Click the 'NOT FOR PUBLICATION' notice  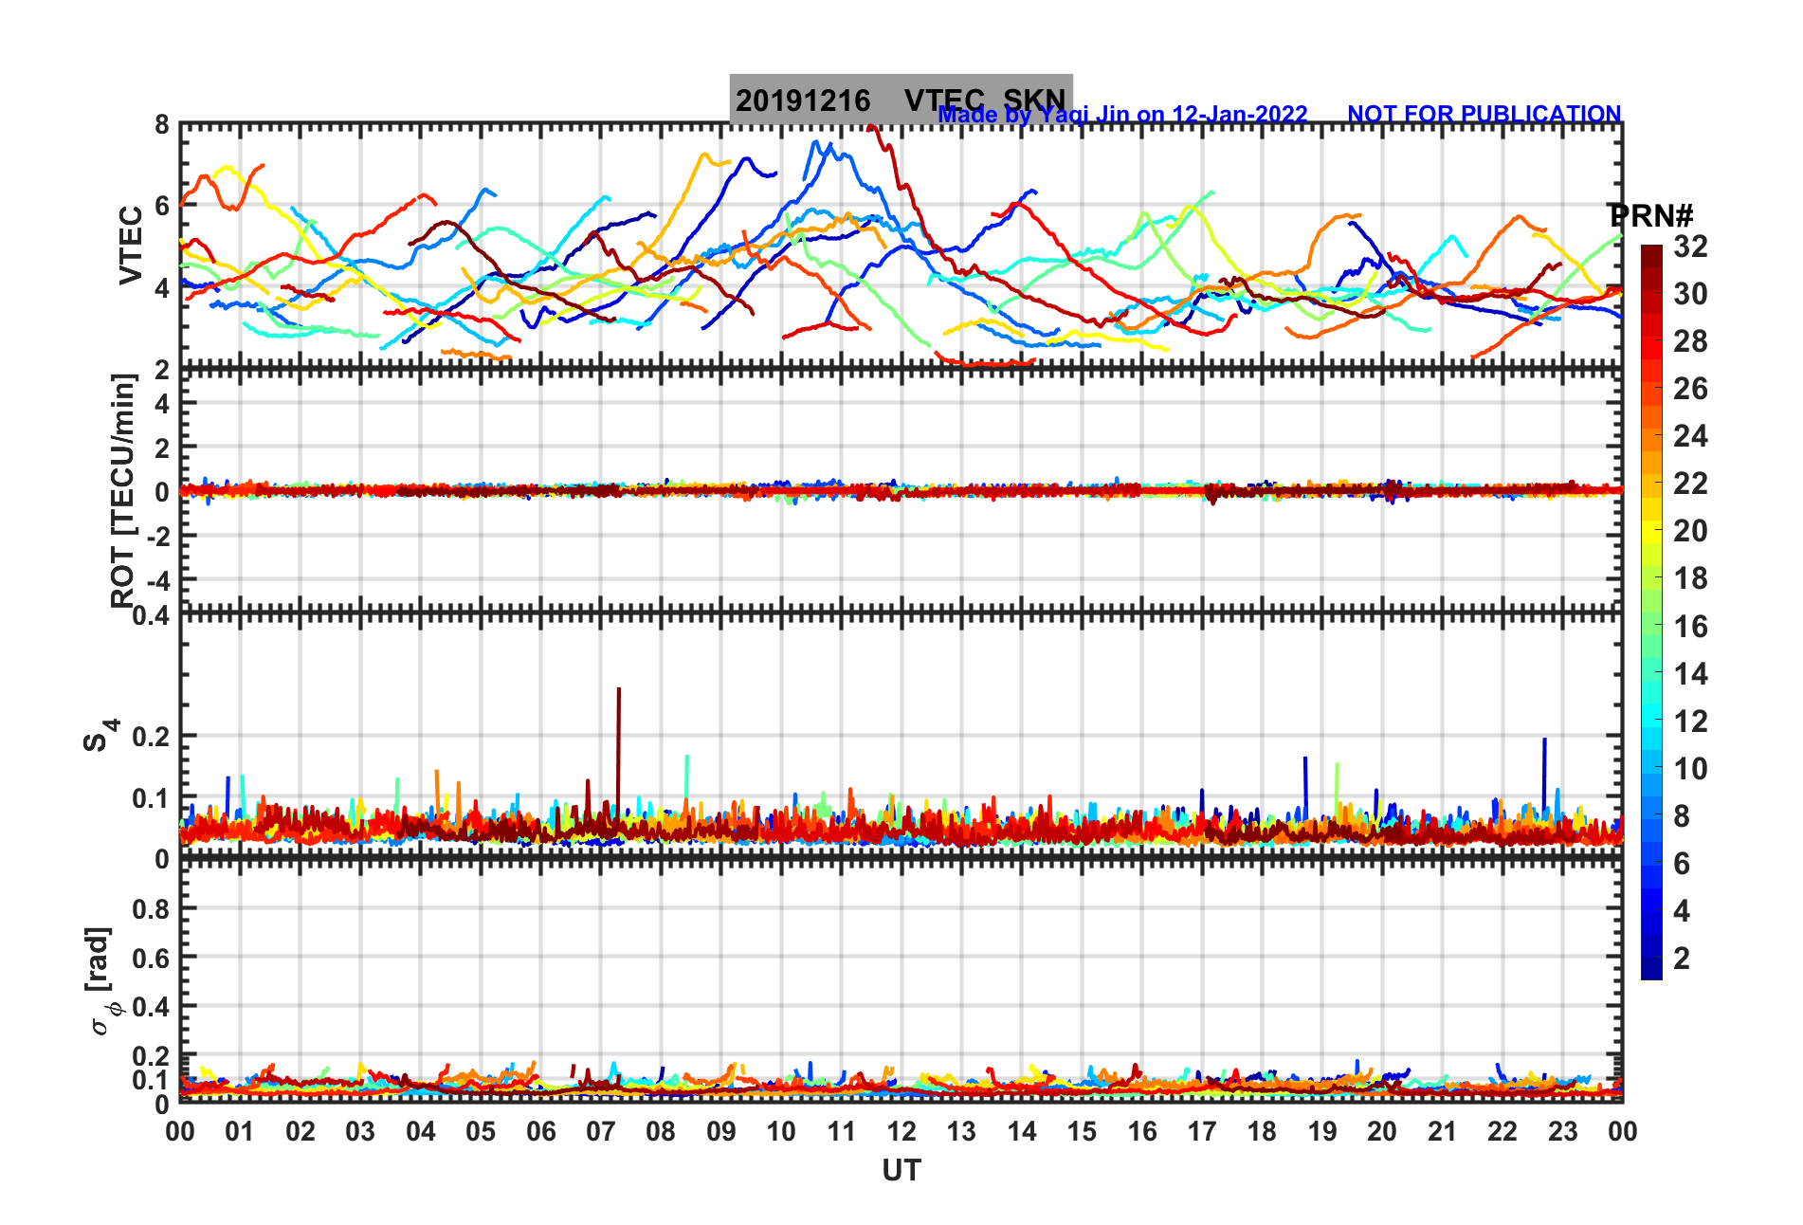point(1484,115)
